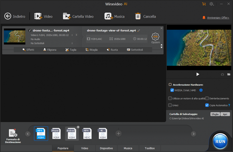Viewport: 233px width, 152px height.
Task: Open Sottotitoli subtitle tool
Action: click(x=135, y=50)
